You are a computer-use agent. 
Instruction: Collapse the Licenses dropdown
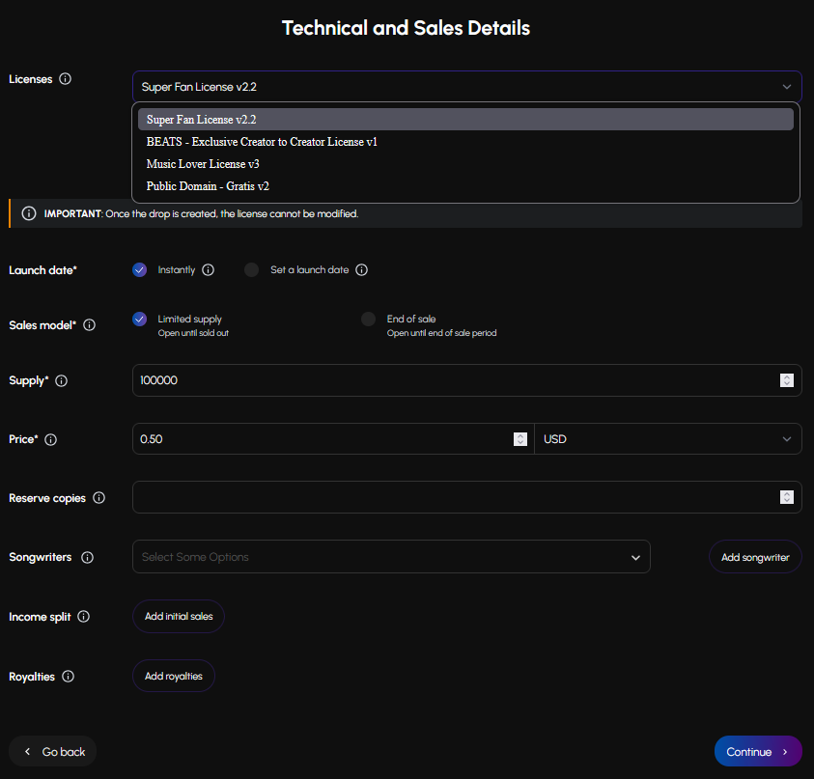coord(787,87)
